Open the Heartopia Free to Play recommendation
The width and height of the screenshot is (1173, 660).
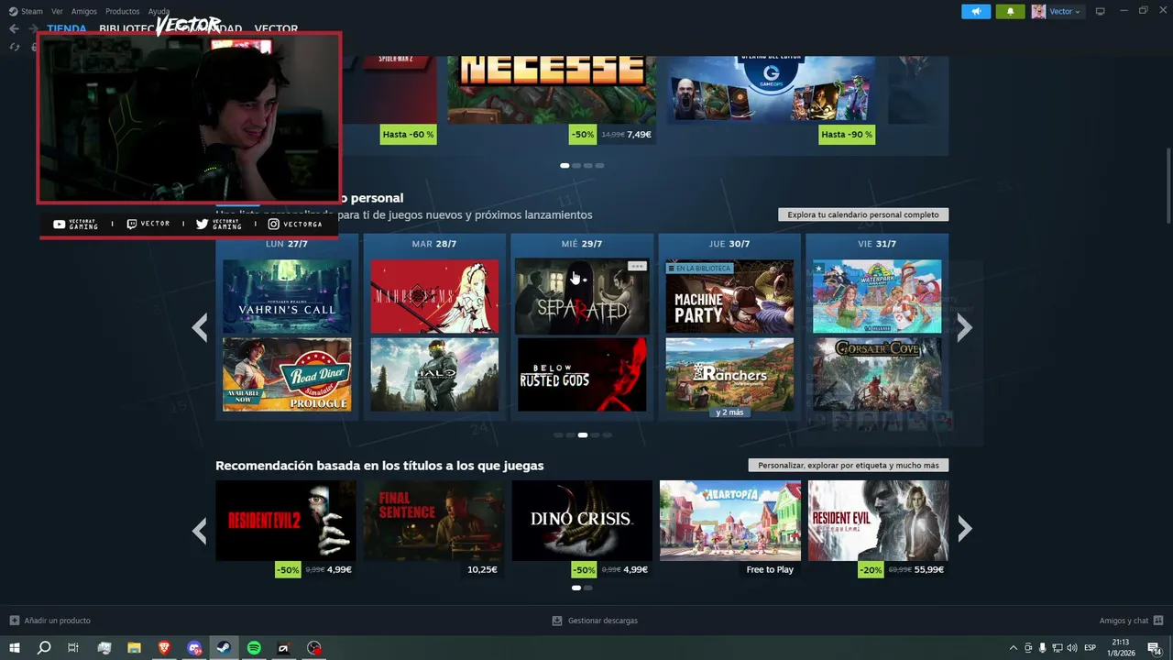pyautogui.click(x=730, y=521)
